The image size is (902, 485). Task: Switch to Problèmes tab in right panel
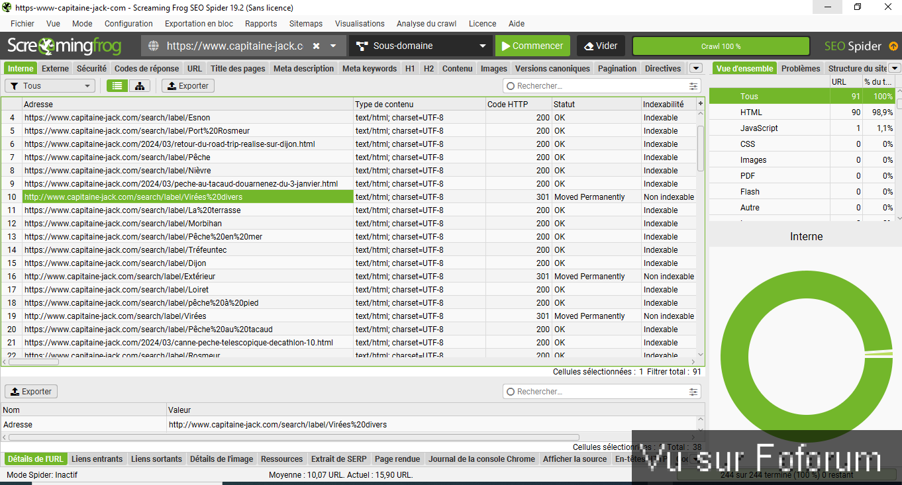click(x=801, y=68)
